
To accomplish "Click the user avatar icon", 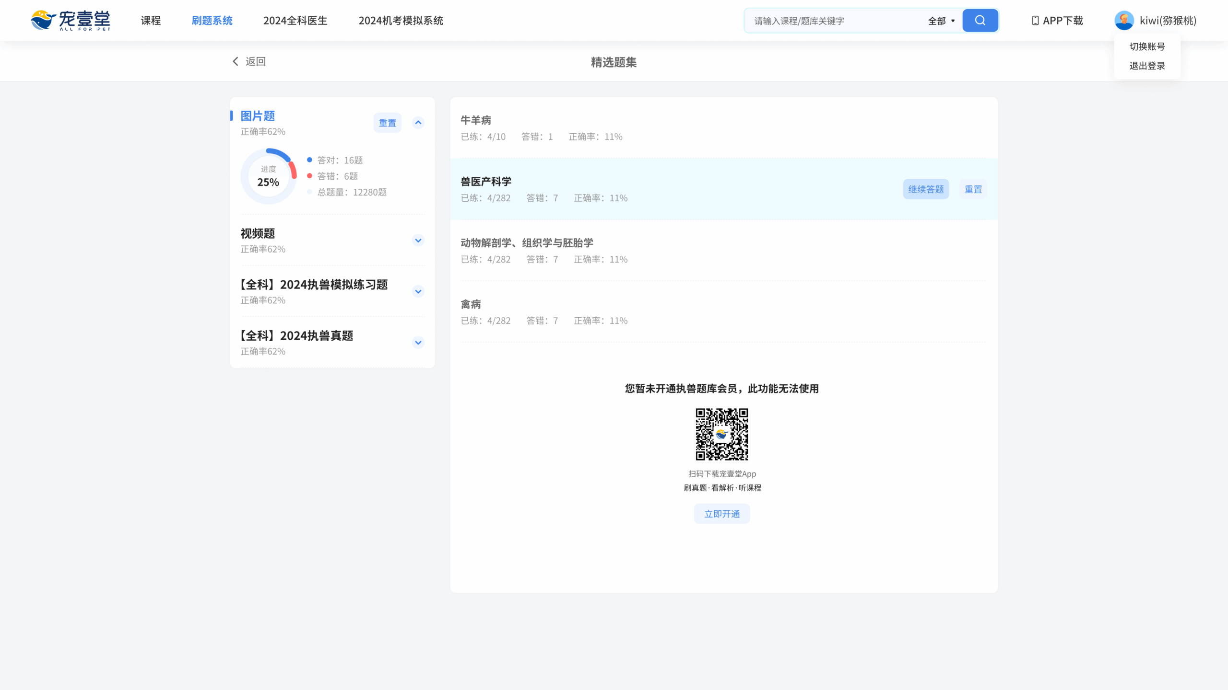I will click(x=1124, y=21).
